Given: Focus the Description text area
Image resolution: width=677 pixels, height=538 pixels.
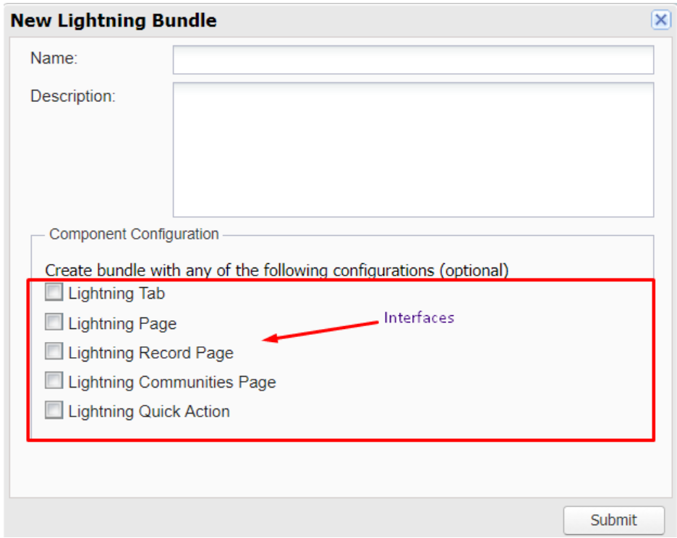Looking at the screenshot, I should pyautogui.click(x=413, y=150).
